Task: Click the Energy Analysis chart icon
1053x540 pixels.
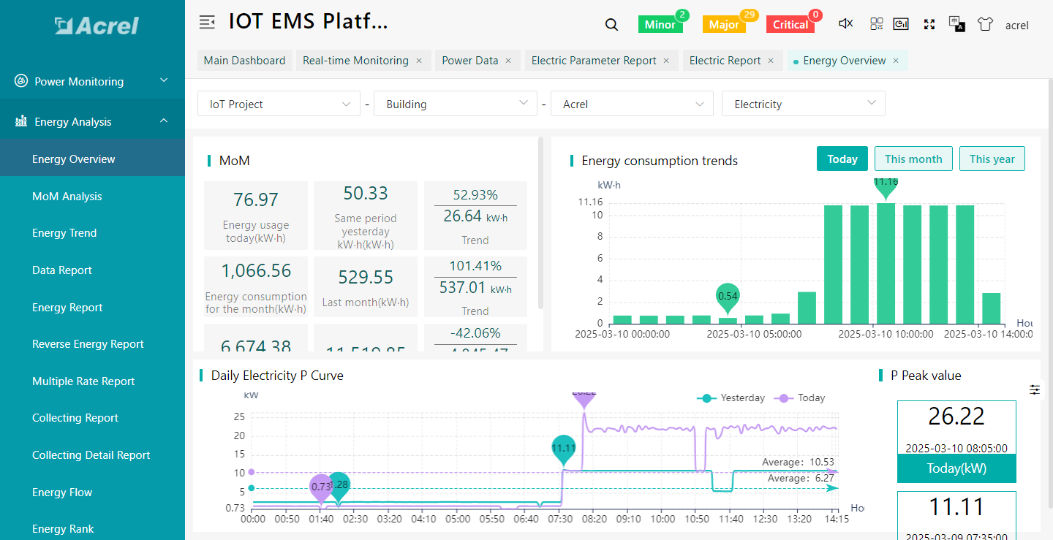Action: tap(21, 121)
